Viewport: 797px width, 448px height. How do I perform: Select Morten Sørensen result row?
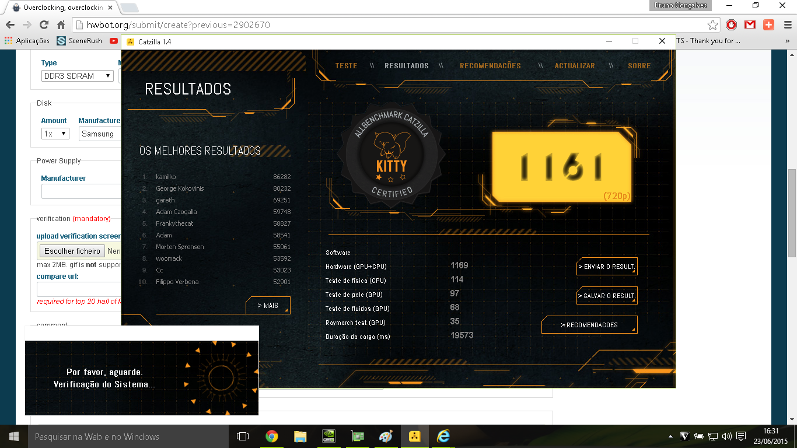pos(215,247)
